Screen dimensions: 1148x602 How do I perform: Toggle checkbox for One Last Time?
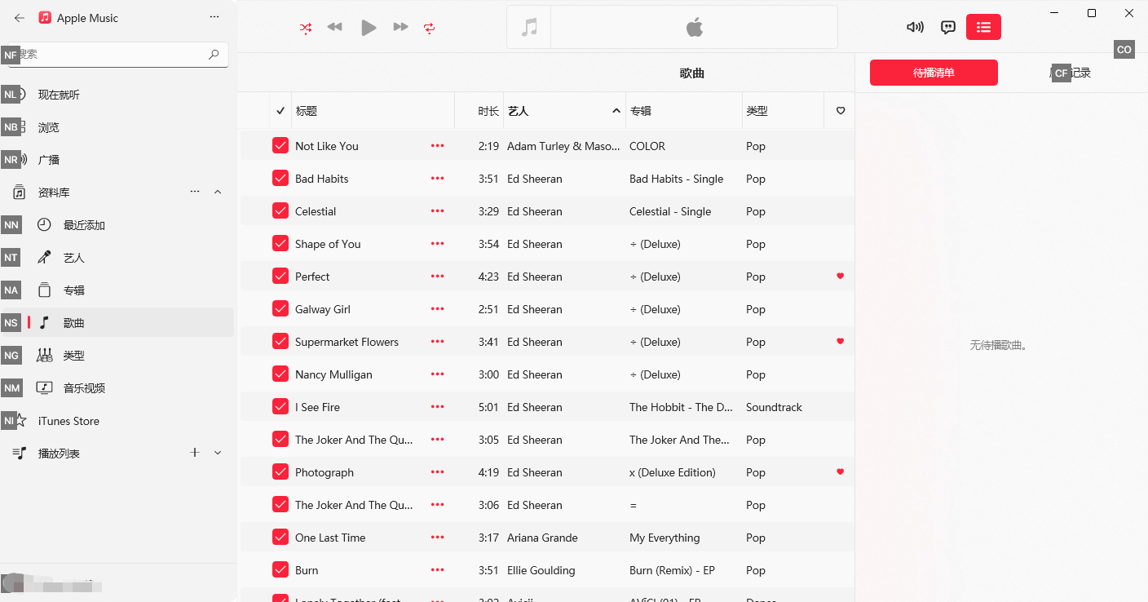[x=280, y=538]
